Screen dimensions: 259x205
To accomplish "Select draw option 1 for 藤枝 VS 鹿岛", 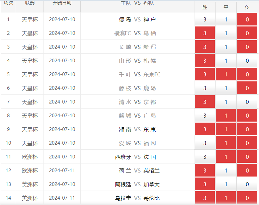I will click(226, 88).
